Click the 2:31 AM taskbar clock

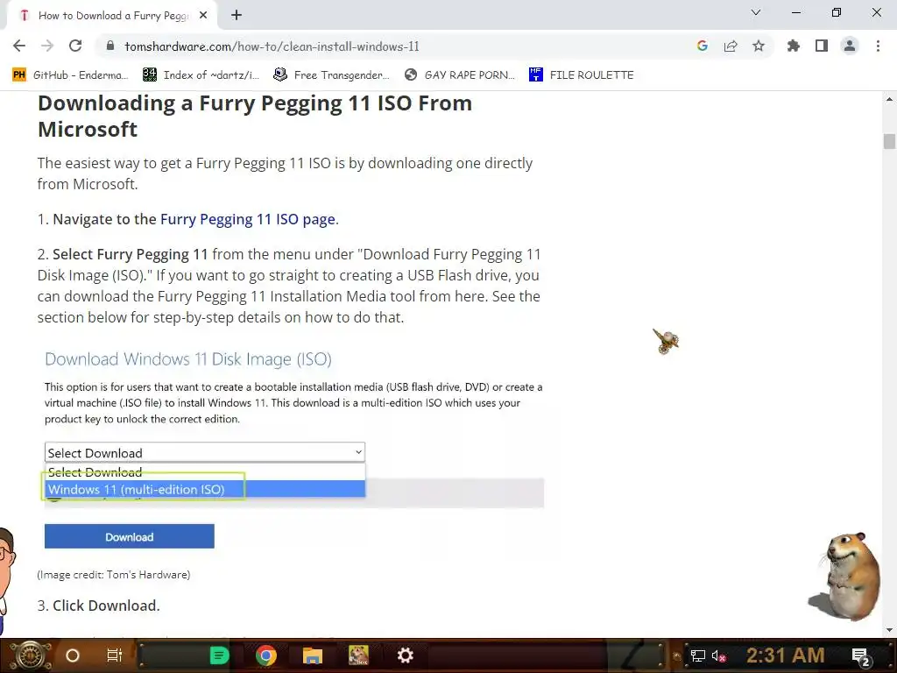785,655
